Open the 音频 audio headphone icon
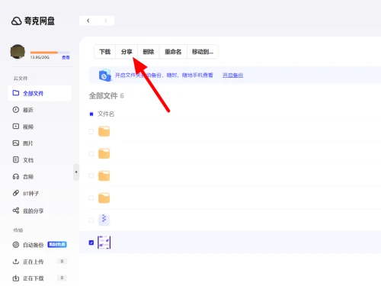The height and width of the screenshot is (286, 381). pyautogui.click(x=16, y=176)
